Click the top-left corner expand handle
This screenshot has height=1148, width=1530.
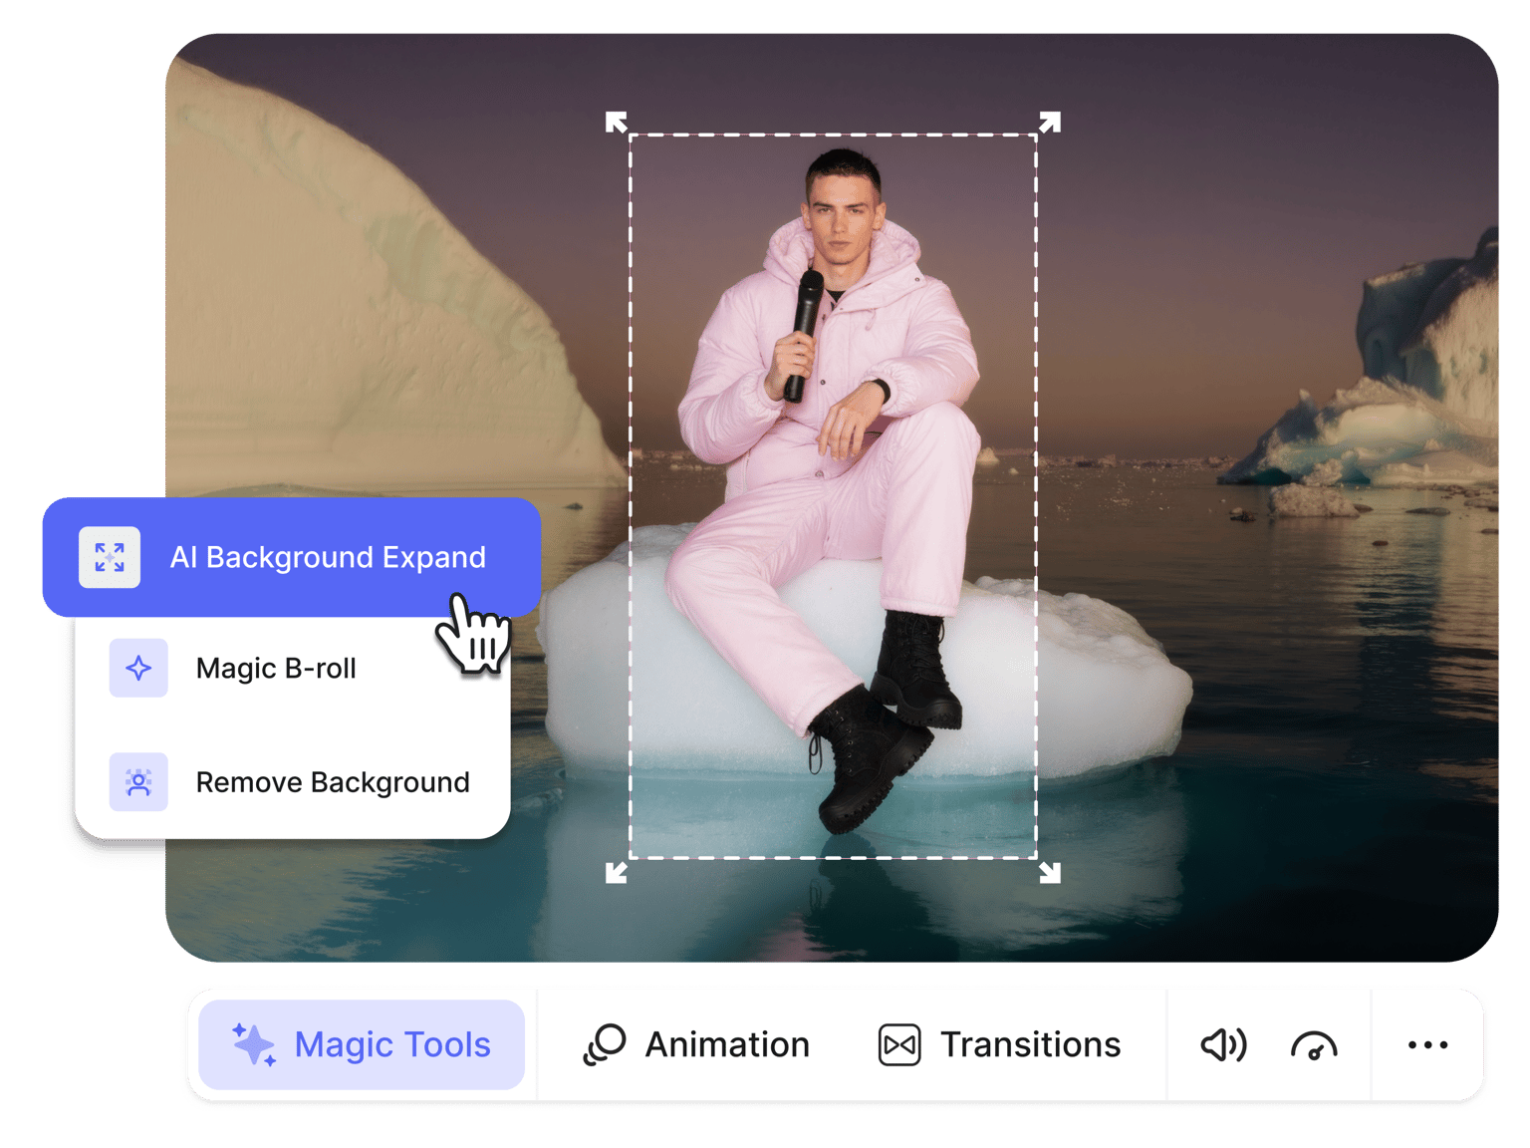click(x=617, y=123)
